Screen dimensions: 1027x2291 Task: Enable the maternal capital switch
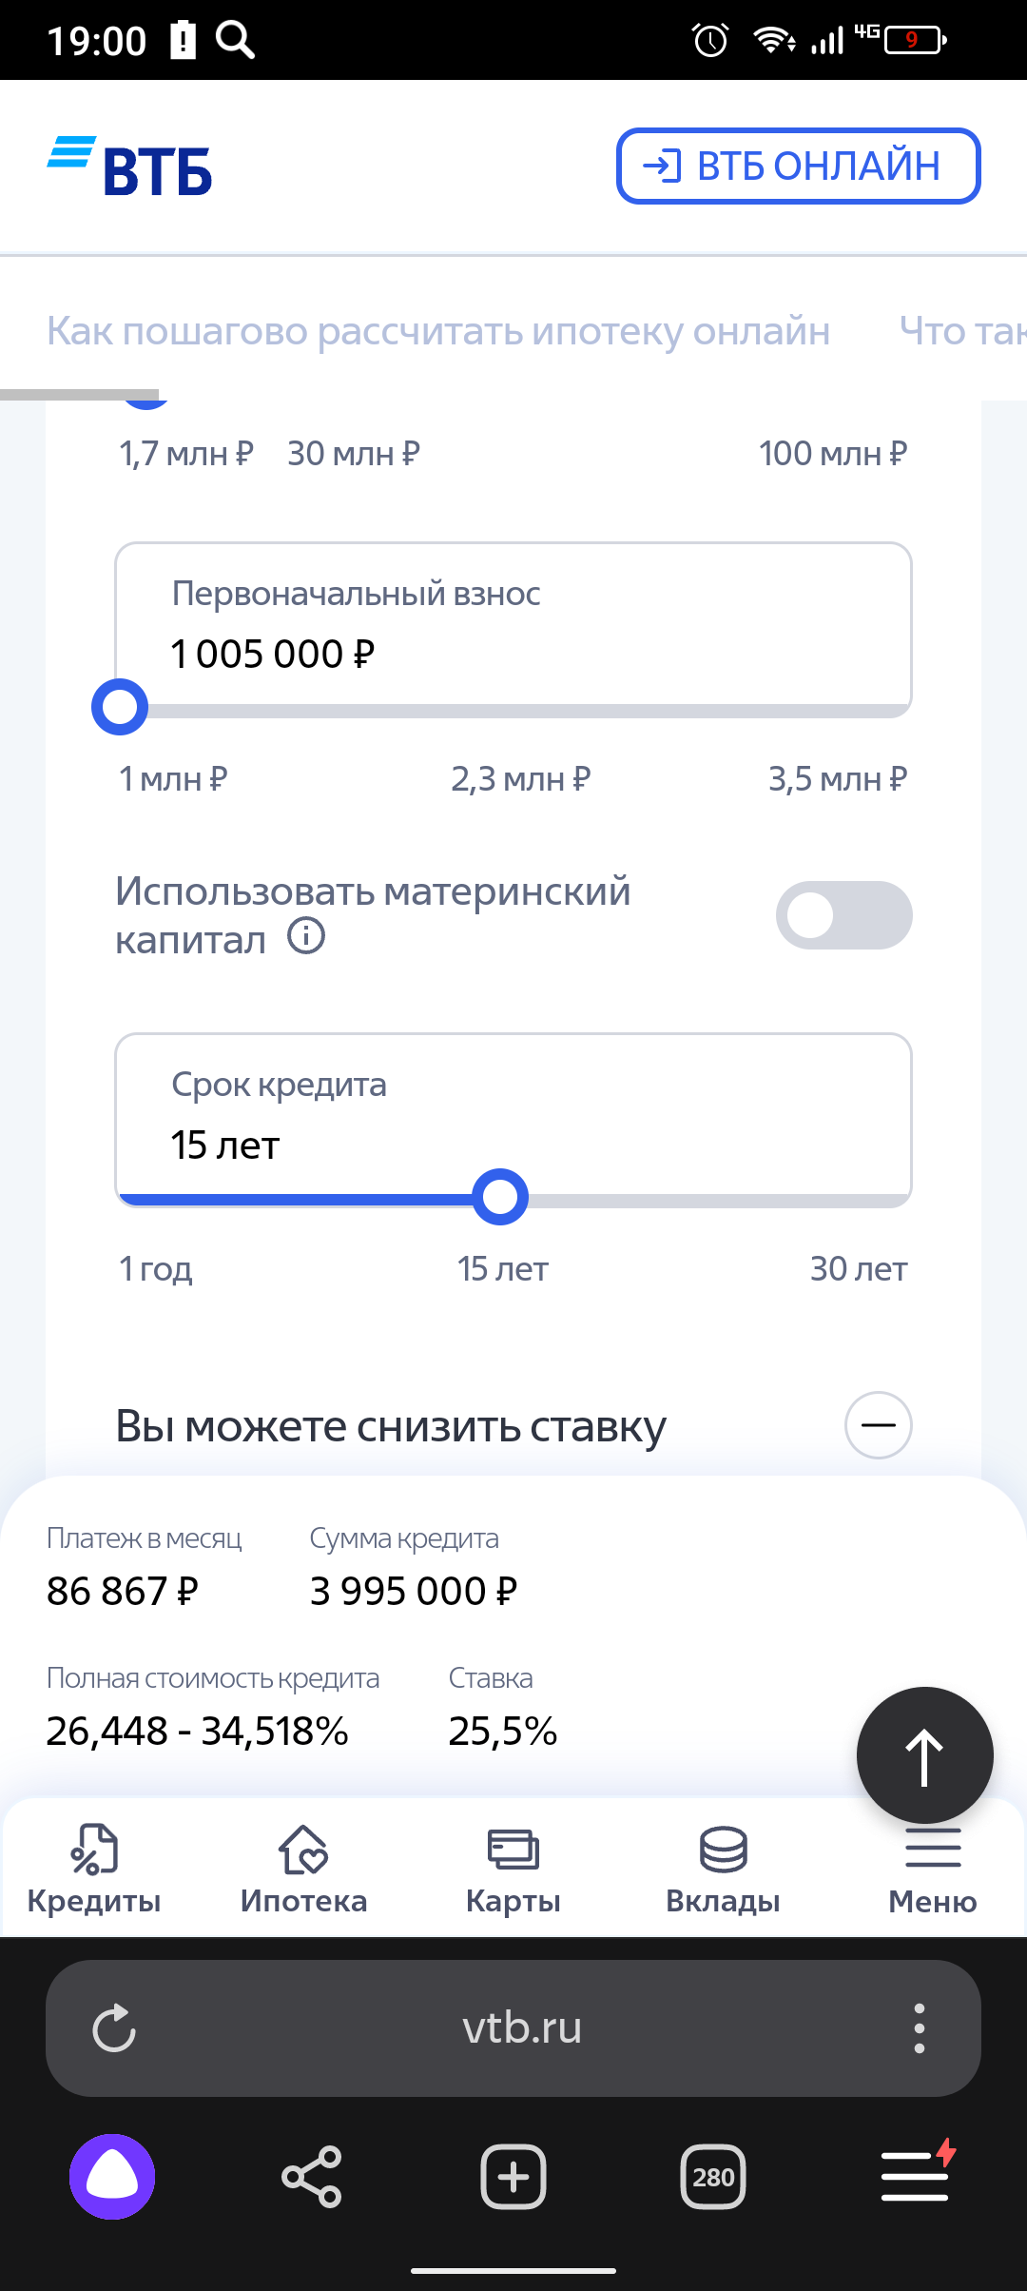[843, 915]
